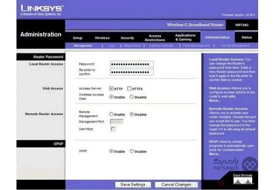This screenshot has height=190, width=275.
Task: Go to the Config Management sub-tab
Action: (x=235, y=46)
